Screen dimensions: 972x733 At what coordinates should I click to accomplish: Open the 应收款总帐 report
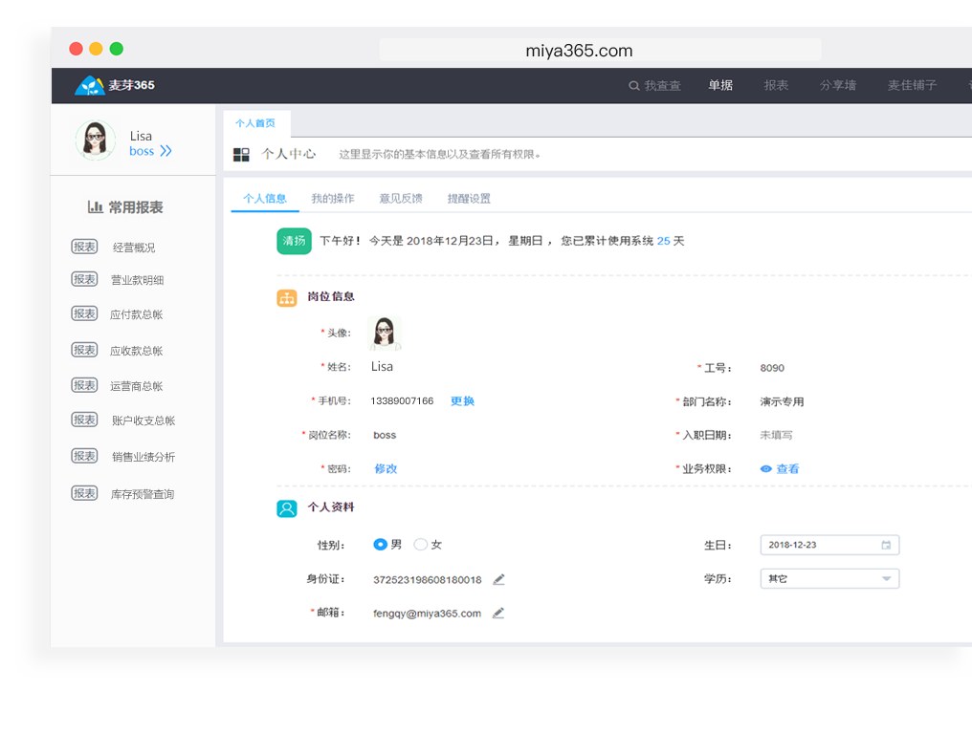click(137, 351)
